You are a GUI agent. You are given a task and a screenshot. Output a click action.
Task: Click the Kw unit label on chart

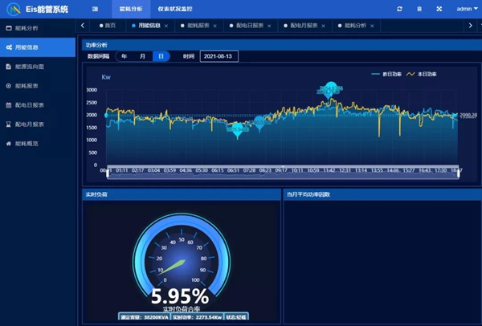[x=106, y=77]
